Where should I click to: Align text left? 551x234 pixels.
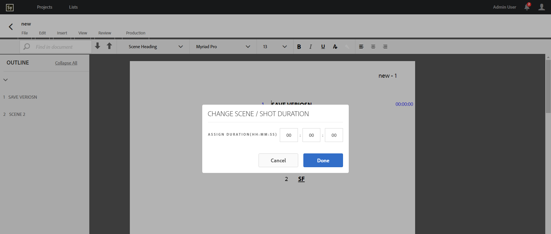point(361,47)
